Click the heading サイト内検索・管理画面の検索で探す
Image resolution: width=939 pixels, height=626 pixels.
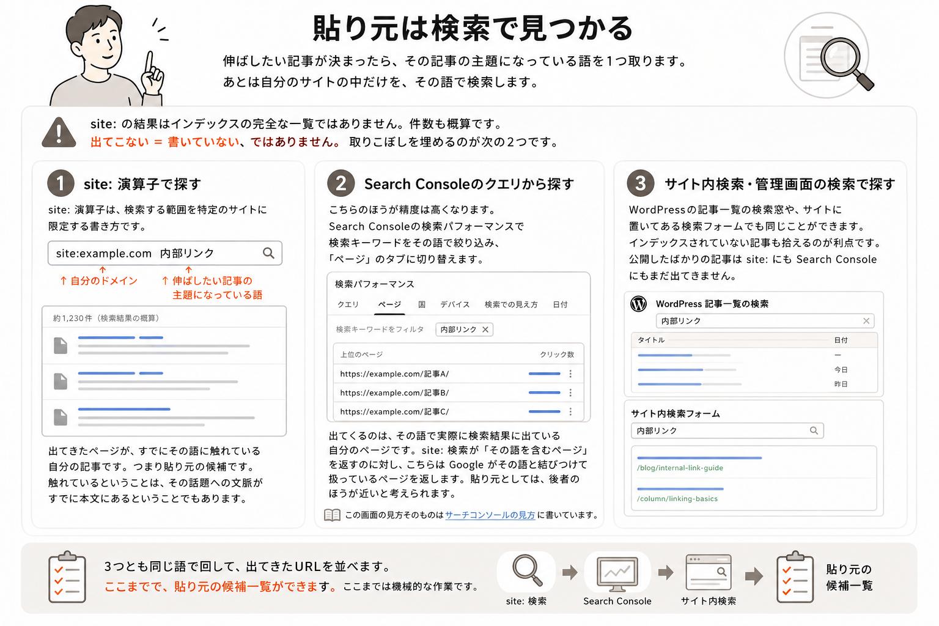[x=780, y=184]
